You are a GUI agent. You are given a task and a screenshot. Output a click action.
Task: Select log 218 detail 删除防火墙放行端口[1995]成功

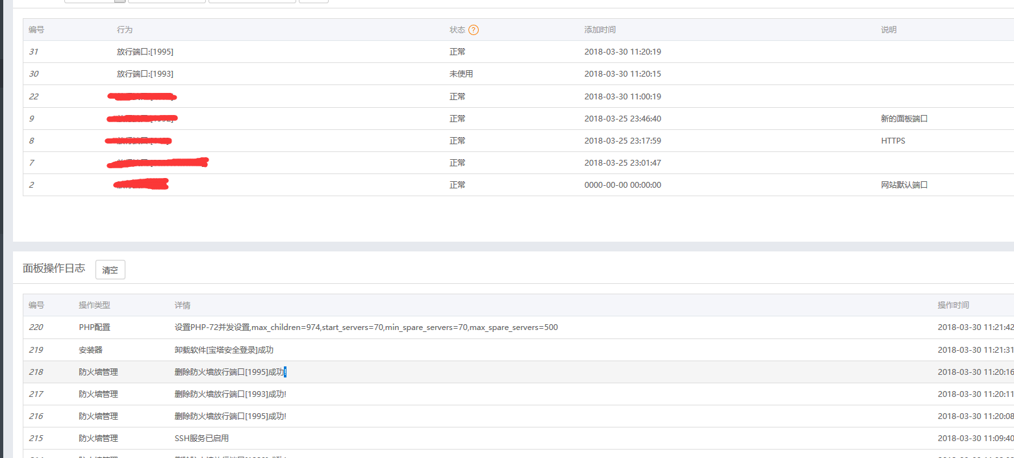click(x=231, y=372)
